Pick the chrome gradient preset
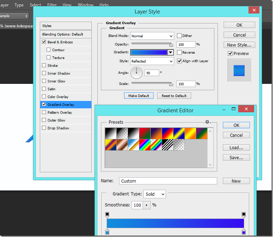Viewport: 273px width, 237px height. 133,145
